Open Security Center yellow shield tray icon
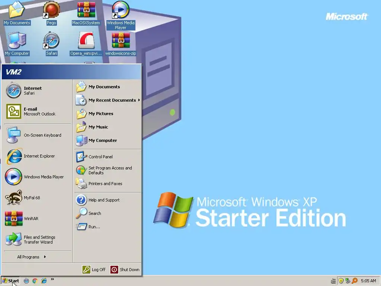This screenshot has height=286, width=381. tap(341, 281)
